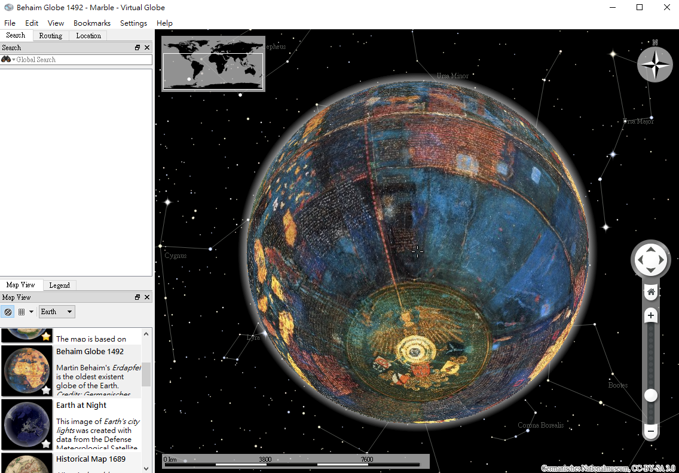Screen dimensions: 679x473
Task: Open the Edit menu
Action: (x=32, y=23)
